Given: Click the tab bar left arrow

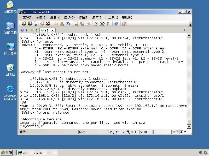Looking at the screenshot, I should click(x=184, y=30).
